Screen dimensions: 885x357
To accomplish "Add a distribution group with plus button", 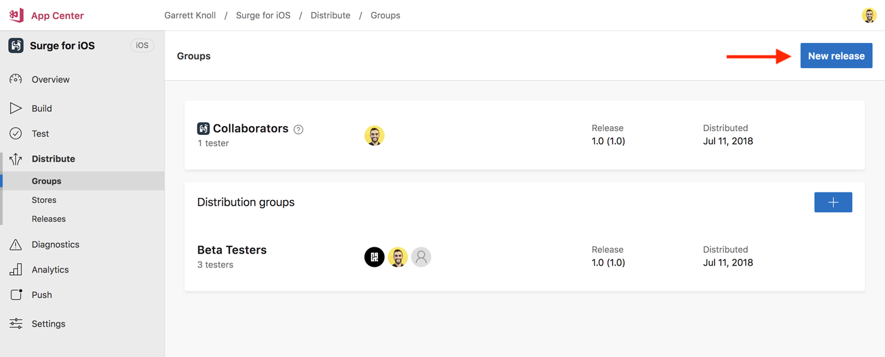I will tap(833, 202).
